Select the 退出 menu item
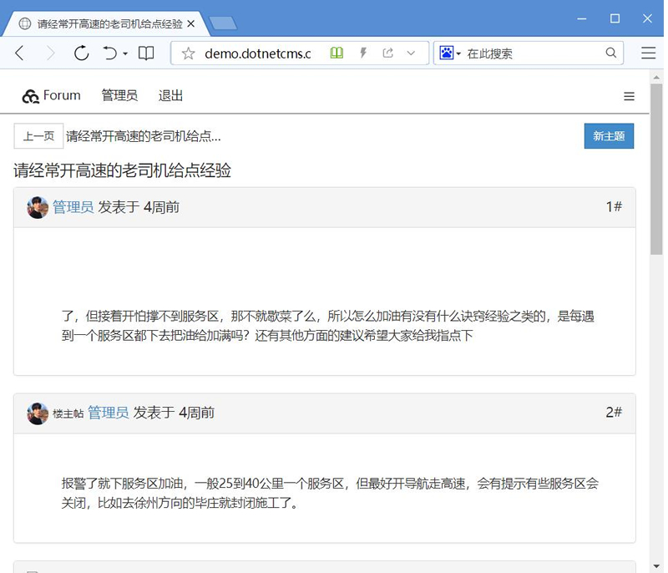This screenshot has height=573, width=668. coord(170,95)
